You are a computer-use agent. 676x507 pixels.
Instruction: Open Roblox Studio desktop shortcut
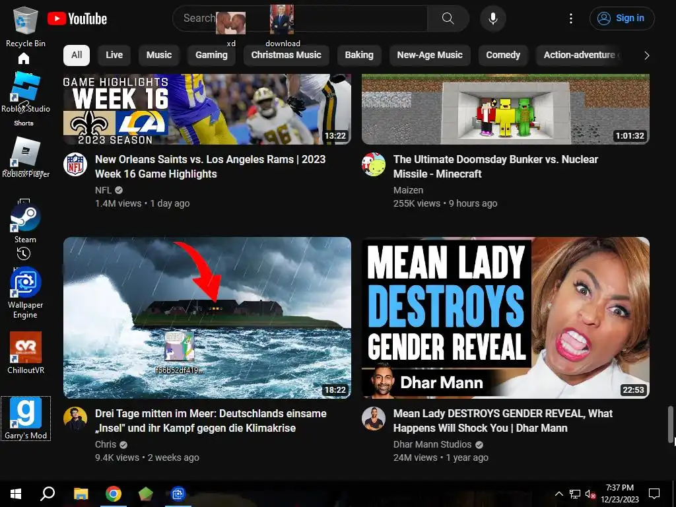coord(26,92)
